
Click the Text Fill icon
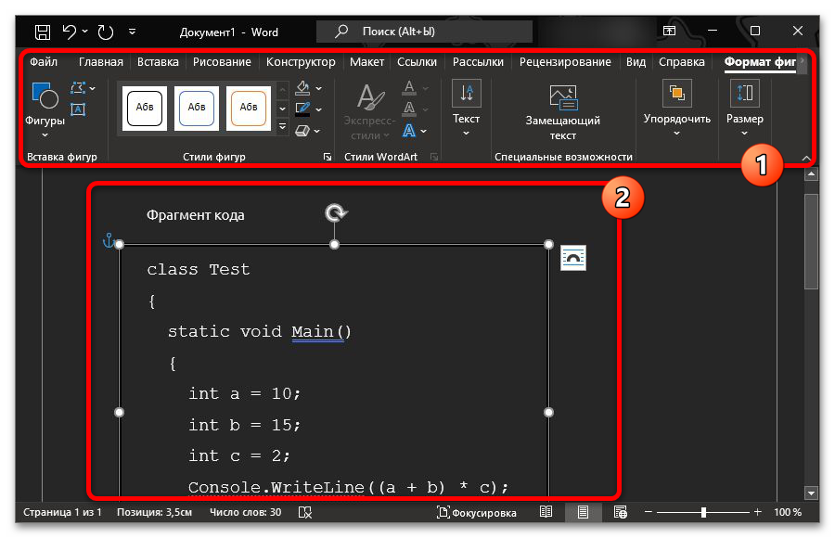pyautogui.click(x=409, y=87)
